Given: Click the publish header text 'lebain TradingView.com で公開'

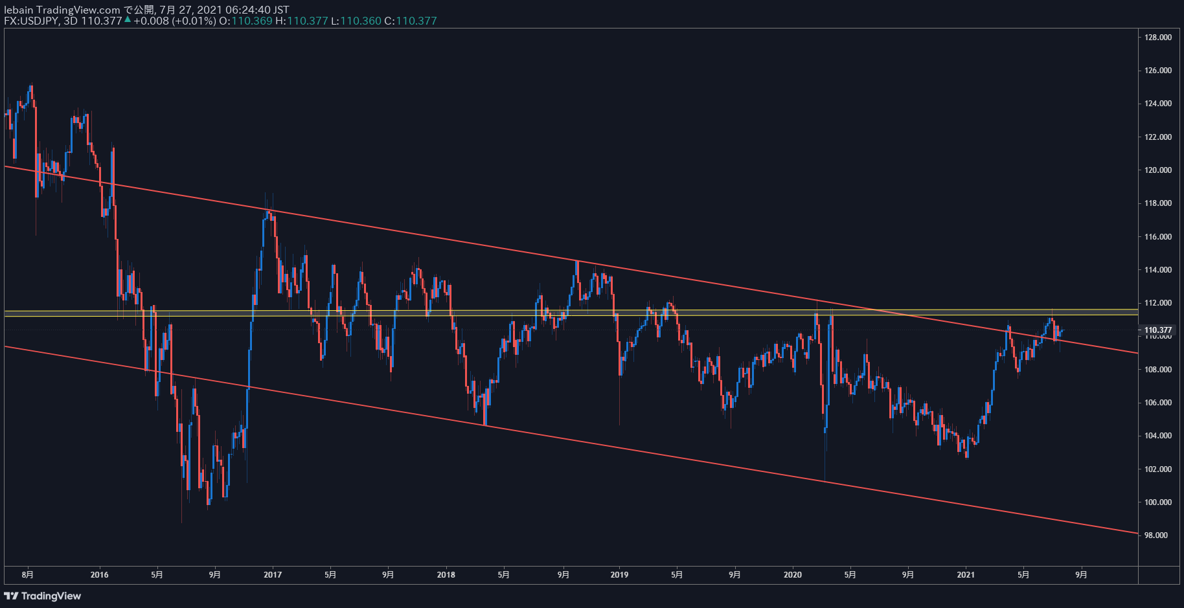Looking at the screenshot, I should pos(79,10).
